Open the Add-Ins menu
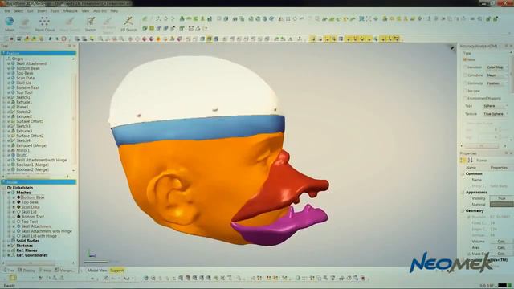514x289 pixels. coord(100,10)
